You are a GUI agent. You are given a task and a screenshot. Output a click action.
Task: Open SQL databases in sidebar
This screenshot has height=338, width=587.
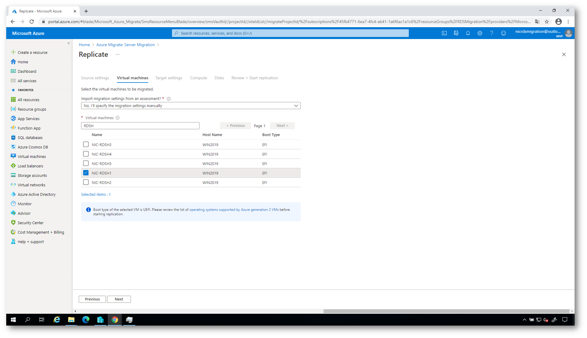[x=30, y=138]
